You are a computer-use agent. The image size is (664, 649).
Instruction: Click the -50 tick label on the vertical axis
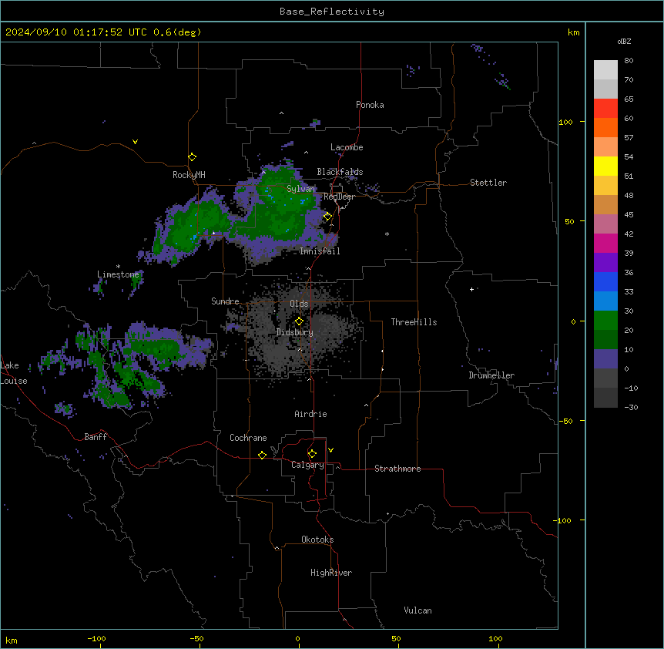tap(565, 421)
